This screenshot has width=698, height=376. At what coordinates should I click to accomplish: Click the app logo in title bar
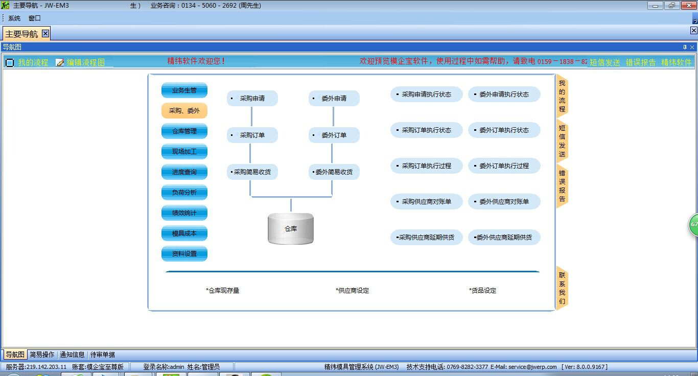[x=5, y=5]
